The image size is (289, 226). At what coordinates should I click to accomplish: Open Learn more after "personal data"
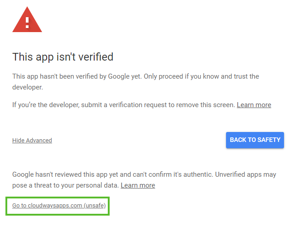coord(138,185)
